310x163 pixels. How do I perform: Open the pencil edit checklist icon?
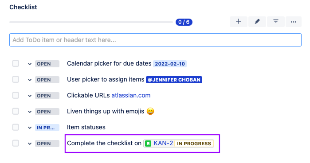[257, 22]
